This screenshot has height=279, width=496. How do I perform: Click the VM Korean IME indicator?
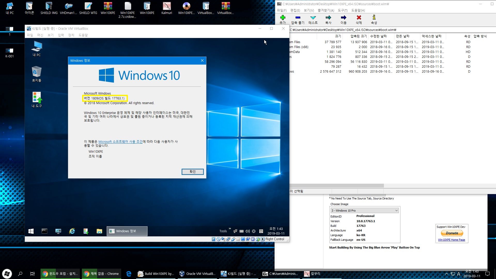(261, 231)
